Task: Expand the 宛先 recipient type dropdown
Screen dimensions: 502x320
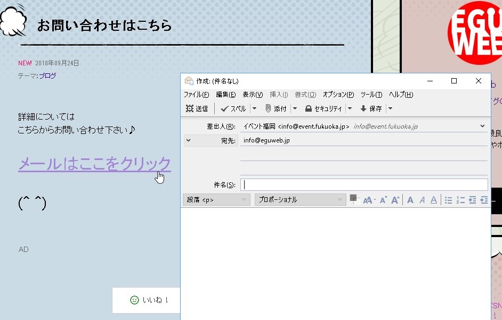Action: 189,141
